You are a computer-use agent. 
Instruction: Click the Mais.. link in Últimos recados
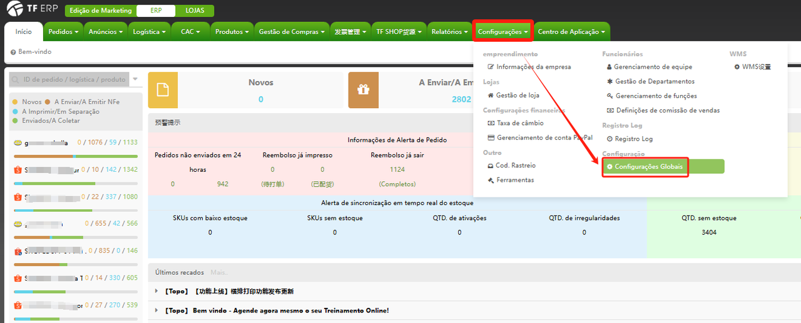(219, 272)
